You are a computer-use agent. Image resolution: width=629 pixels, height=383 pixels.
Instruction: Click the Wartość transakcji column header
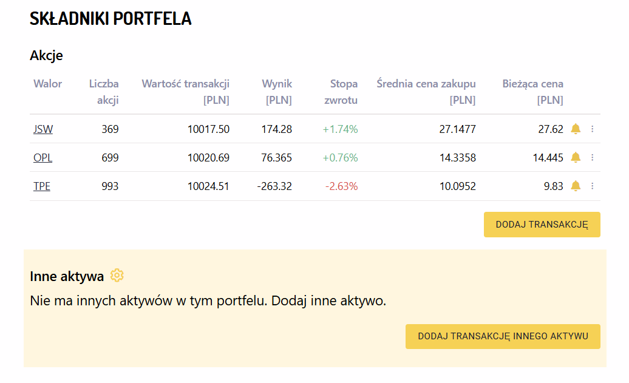click(x=186, y=92)
